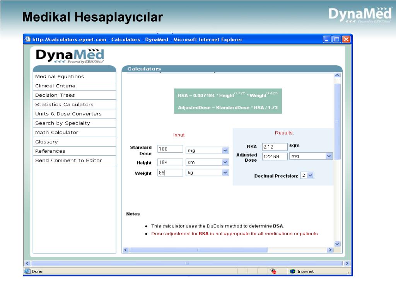Choose Search by Specialty
Image resolution: width=396 pixels, height=297 pixels.
tap(75, 123)
